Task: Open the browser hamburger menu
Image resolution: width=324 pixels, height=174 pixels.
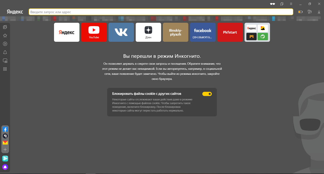Action: click(x=291, y=4)
